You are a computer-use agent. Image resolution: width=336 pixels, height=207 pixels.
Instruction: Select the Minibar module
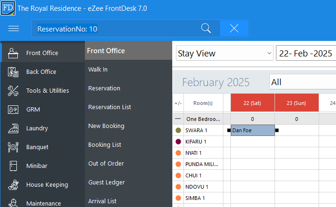(x=37, y=166)
